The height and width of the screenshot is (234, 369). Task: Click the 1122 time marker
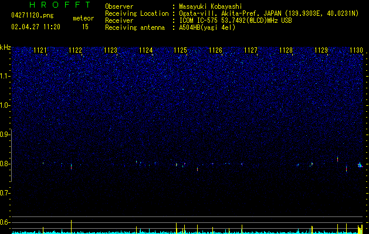[76, 50]
